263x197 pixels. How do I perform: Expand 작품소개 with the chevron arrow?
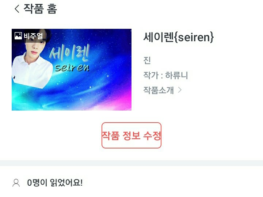tap(180, 90)
